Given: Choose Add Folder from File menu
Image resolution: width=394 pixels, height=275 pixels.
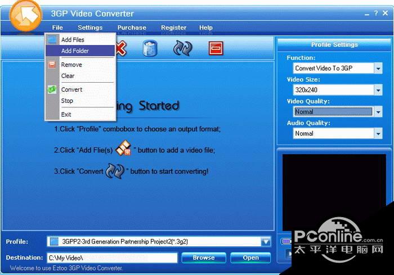Looking at the screenshot, I should (80, 51).
